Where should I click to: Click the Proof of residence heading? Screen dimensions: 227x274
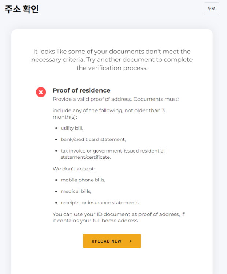[x=82, y=90]
